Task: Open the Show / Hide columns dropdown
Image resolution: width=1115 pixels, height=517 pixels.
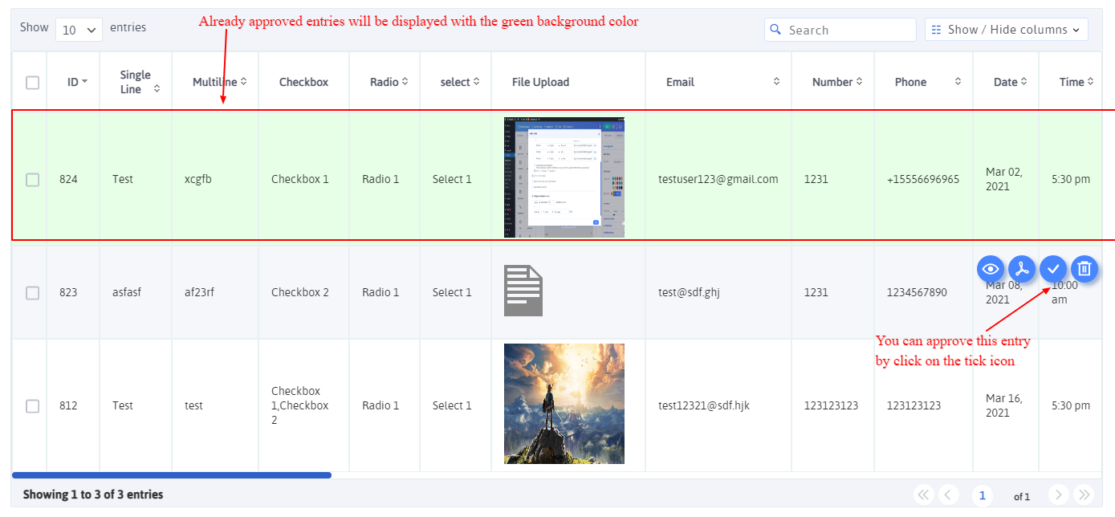Action: [1007, 30]
